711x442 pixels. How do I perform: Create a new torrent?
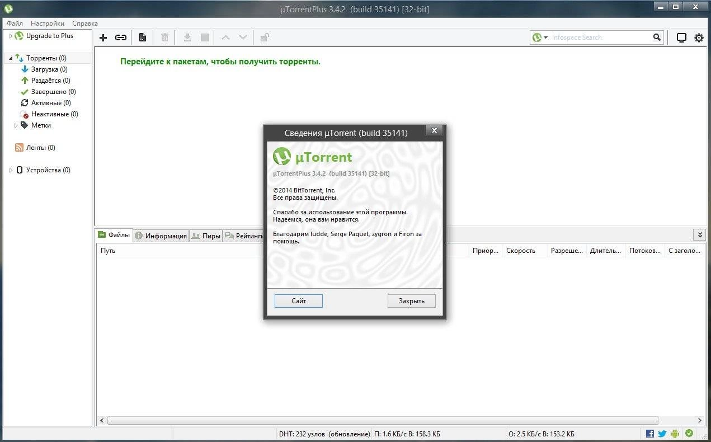coord(142,37)
